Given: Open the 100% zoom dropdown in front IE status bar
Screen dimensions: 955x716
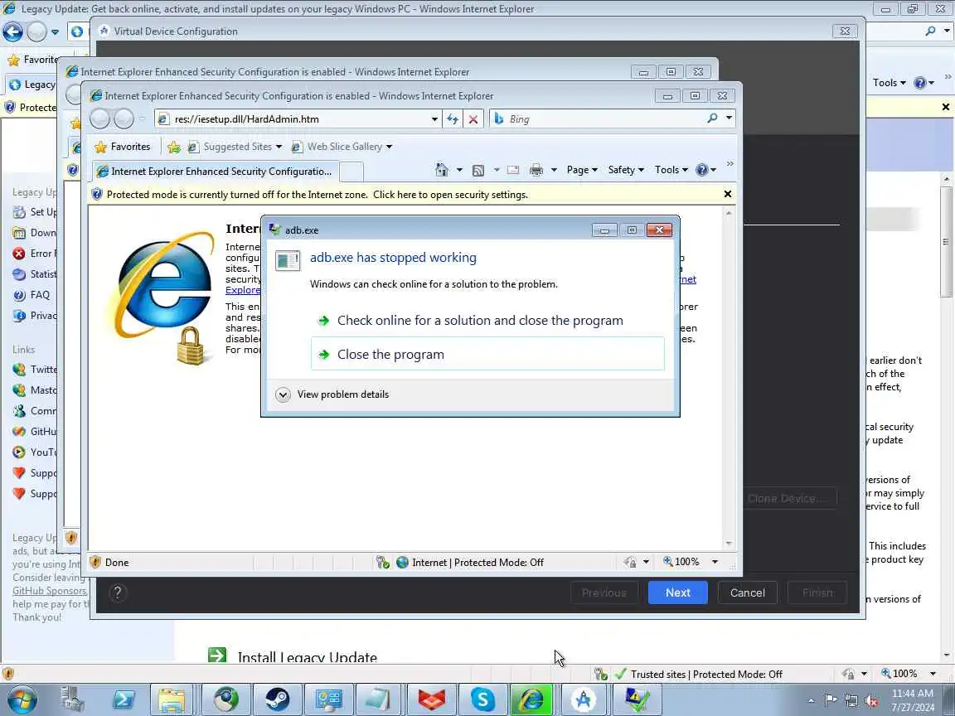Looking at the screenshot, I should click(x=715, y=562).
